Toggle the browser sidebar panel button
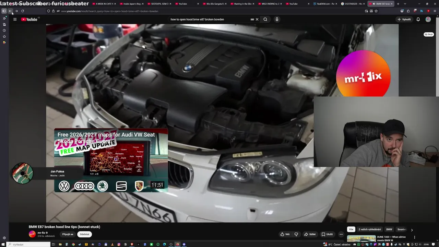The width and height of the screenshot is (439, 247). 4,11
